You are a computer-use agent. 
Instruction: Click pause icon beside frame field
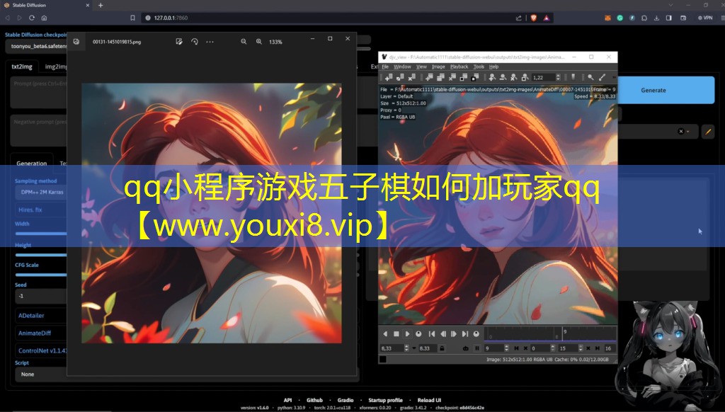point(477,349)
